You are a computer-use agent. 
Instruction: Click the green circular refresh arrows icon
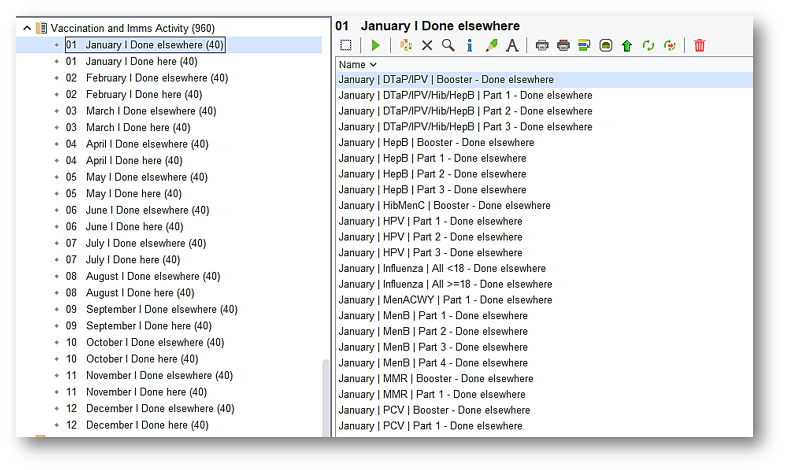[648, 45]
